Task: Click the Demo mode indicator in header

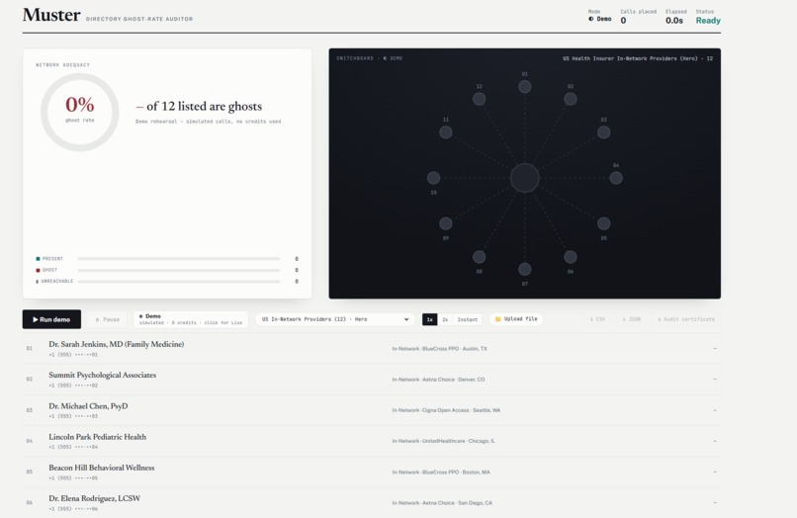Action: click(x=600, y=19)
